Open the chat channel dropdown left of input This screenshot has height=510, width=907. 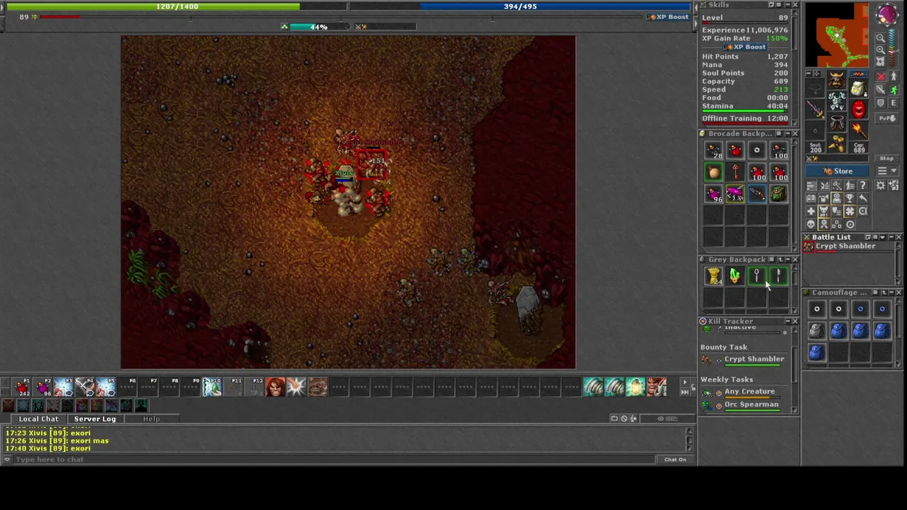7,459
